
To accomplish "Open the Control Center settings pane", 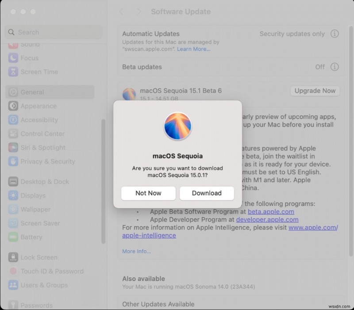I will point(50,134).
